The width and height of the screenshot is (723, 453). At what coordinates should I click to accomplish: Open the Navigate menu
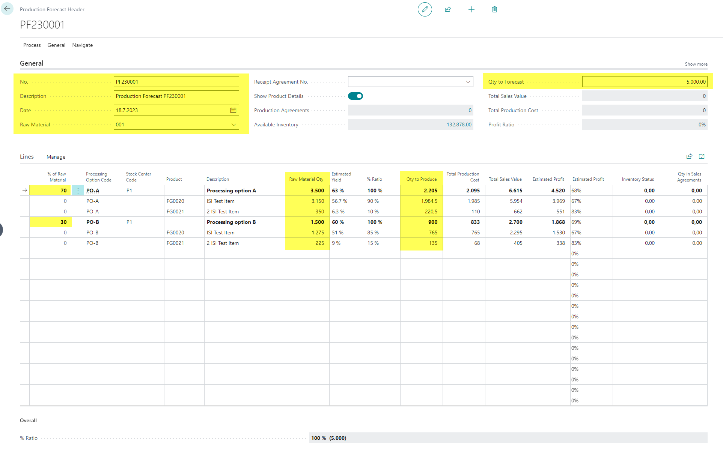(x=82, y=45)
